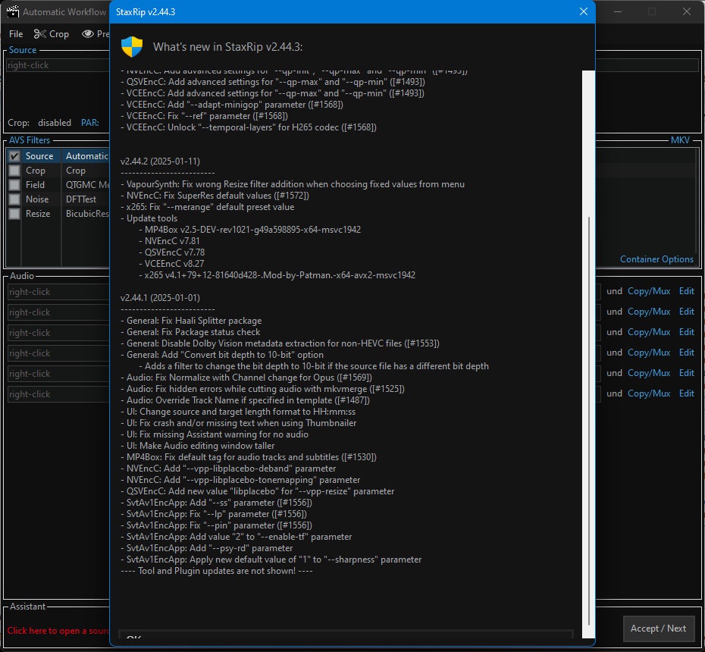Click the Preview eye icon
705x652 pixels.
pyautogui.click(x=88, y=33)
